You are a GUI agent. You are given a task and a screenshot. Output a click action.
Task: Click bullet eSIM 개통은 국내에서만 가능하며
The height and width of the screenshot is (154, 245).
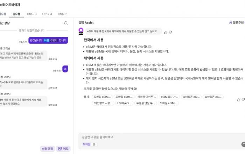pyautogui.click(x=126, y=65)
